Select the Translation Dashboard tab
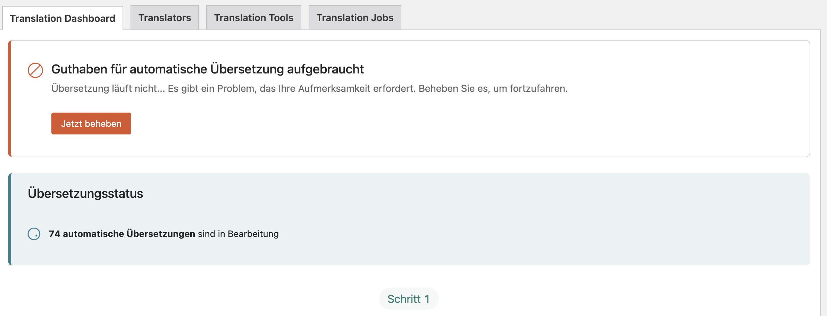The height and width of the screenshot is (316, 827). [x=62, y=18]
